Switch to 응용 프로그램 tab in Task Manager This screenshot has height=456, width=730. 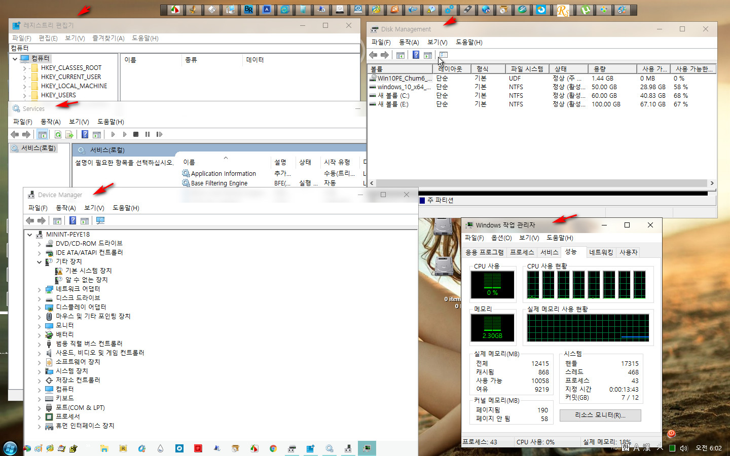[485, 252]
